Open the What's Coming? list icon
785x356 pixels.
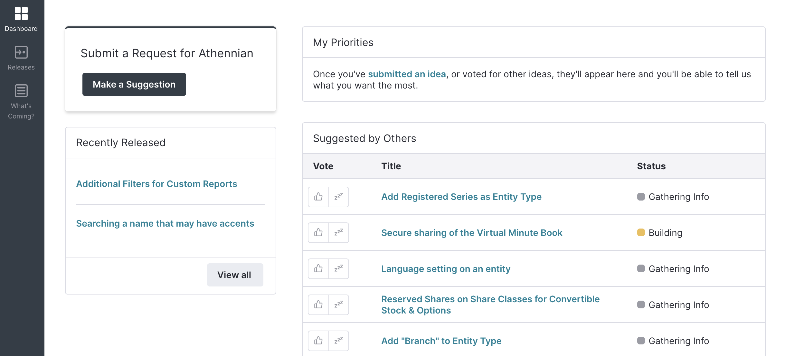[21, 91]
